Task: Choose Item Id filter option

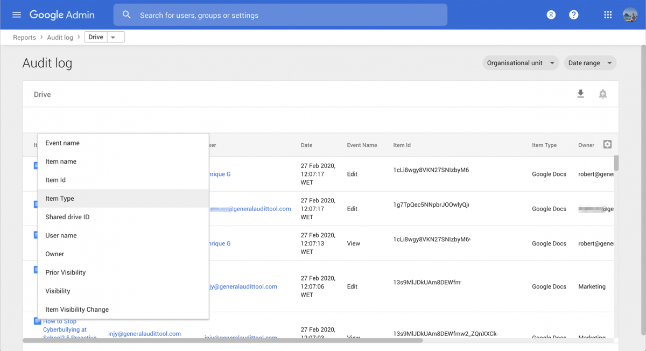Action: pos(123,180)
